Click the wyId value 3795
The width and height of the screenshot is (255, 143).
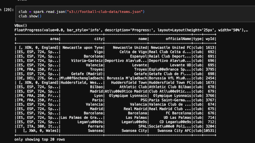tap(210, 69)
